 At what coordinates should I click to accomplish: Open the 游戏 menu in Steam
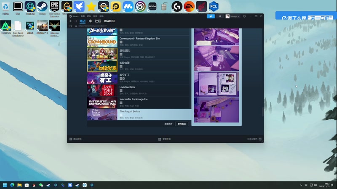[95, 16]
